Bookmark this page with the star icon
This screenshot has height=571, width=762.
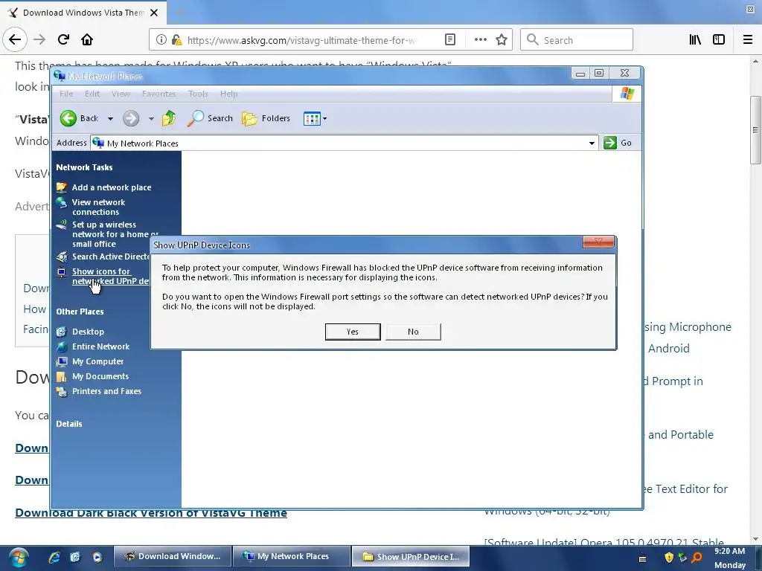point(502,40)
